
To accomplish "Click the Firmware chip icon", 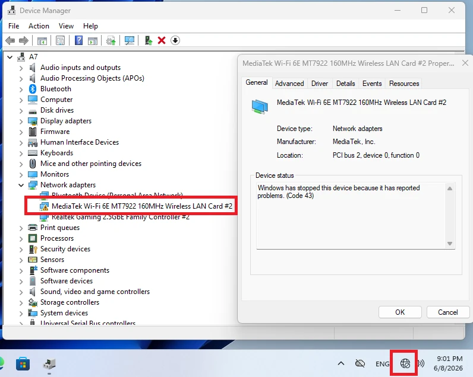I will tap(33, 132).
